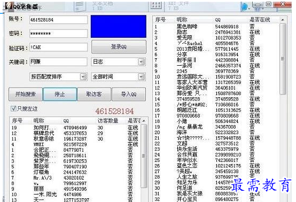Click the 登录QQ login button

tap(119, 46)
